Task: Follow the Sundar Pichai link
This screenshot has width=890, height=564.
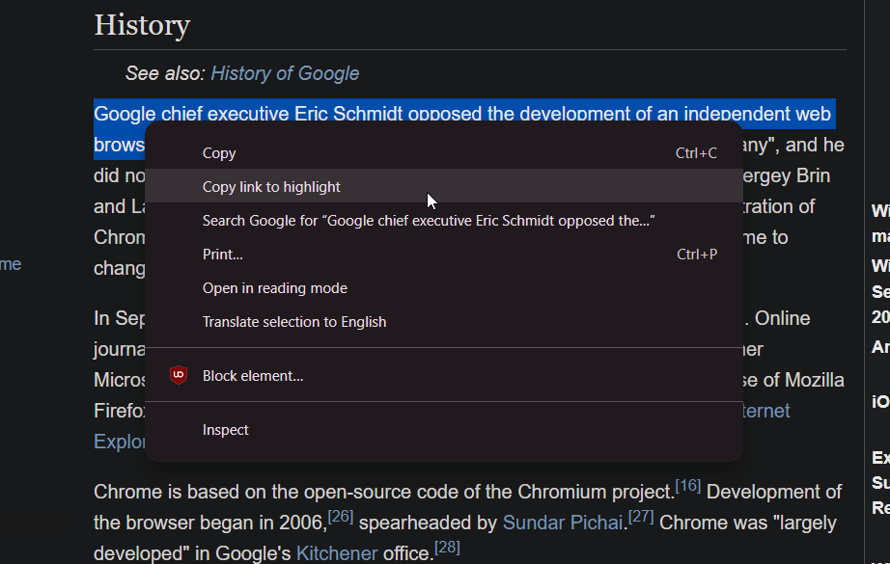Action: [563, 523]
